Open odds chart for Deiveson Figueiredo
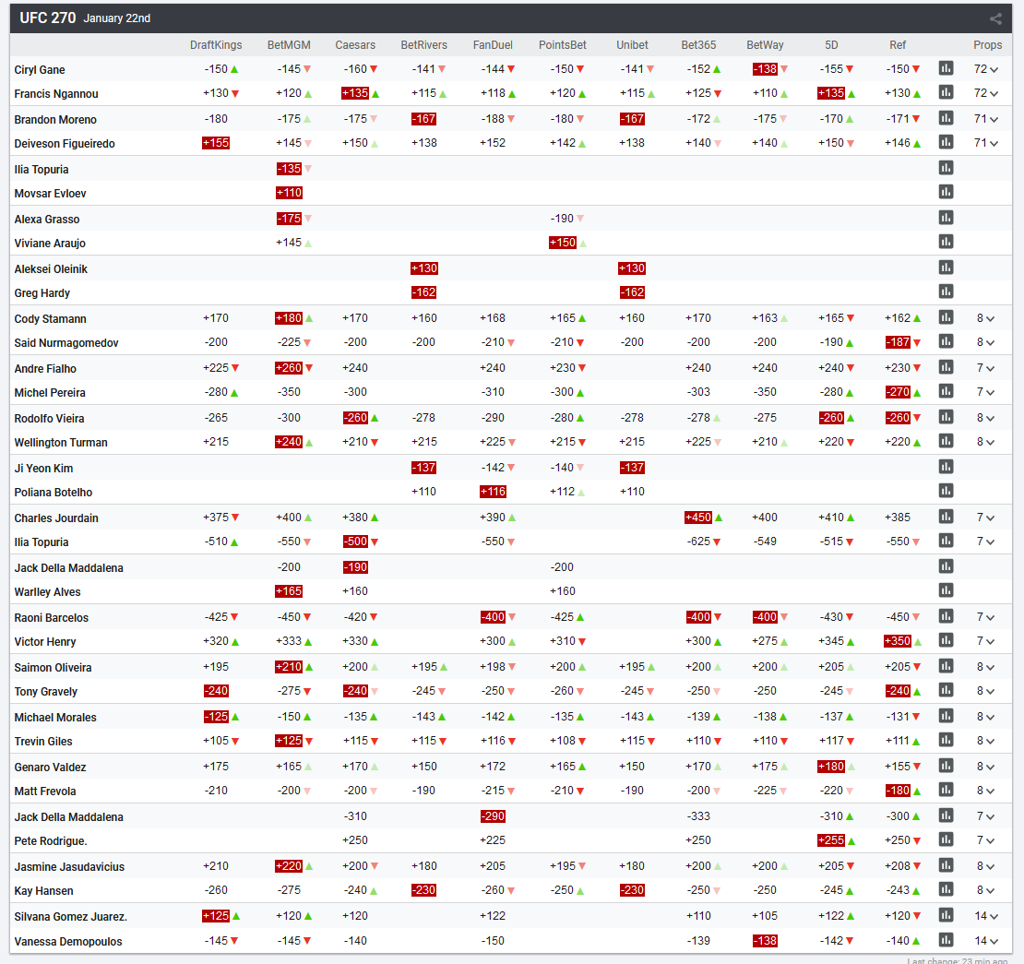The height and width of the screenshot is (964, 1024). tap(946, 142)
